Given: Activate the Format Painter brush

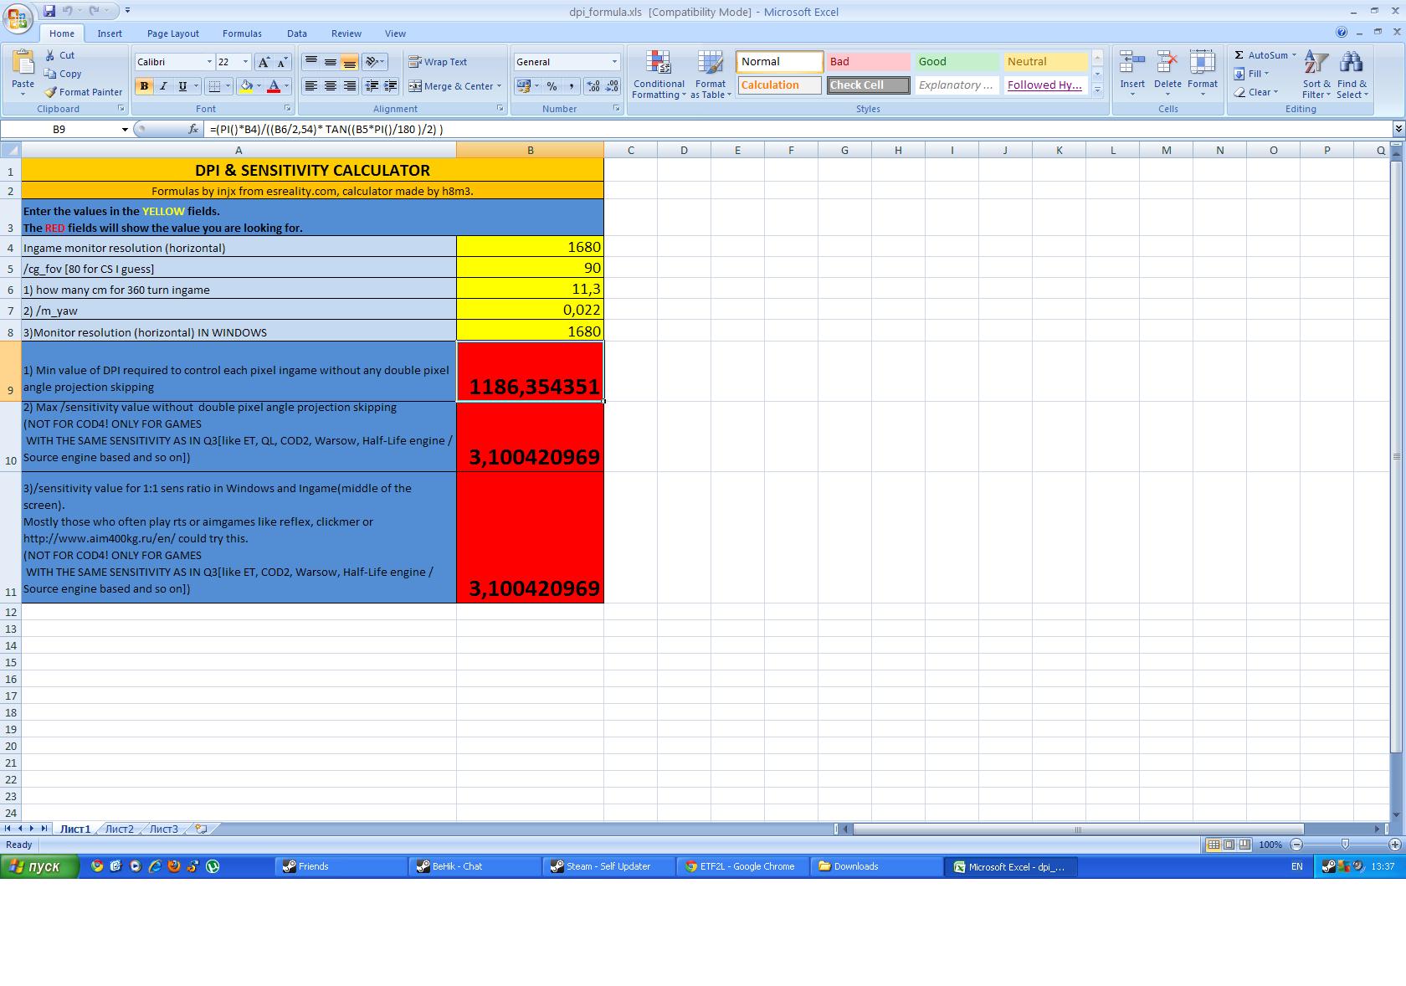Looking at the screenshot, I should pos(84,92).
